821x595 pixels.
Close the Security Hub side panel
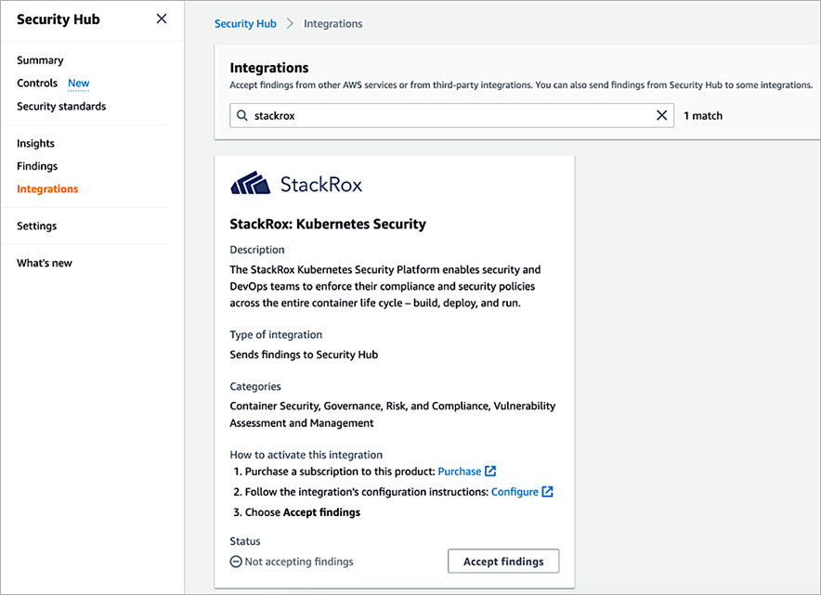coord(162,19)
